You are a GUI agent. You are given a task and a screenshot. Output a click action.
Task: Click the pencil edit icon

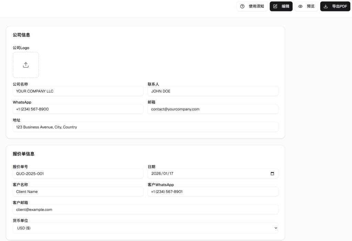coord(275,7)
